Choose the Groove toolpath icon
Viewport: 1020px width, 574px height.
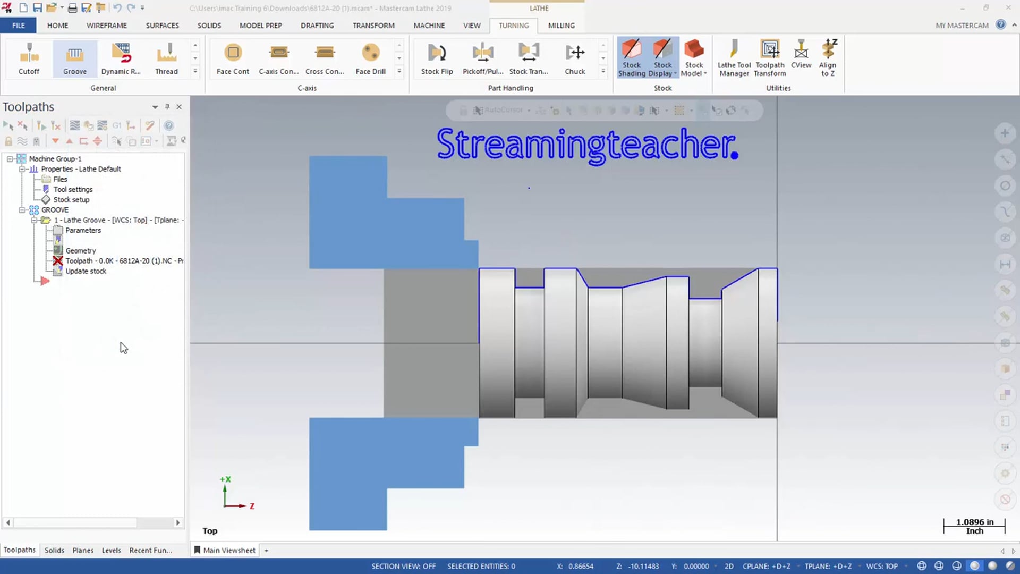[74, 58]
